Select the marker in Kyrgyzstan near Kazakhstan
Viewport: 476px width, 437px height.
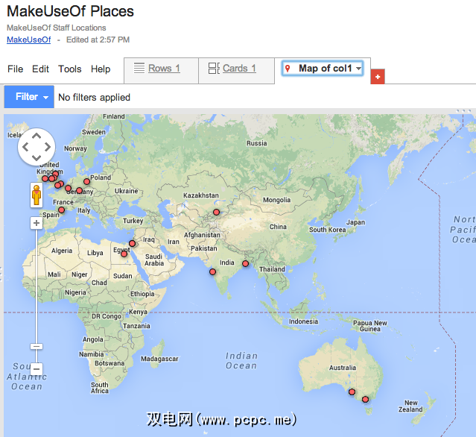217,212
